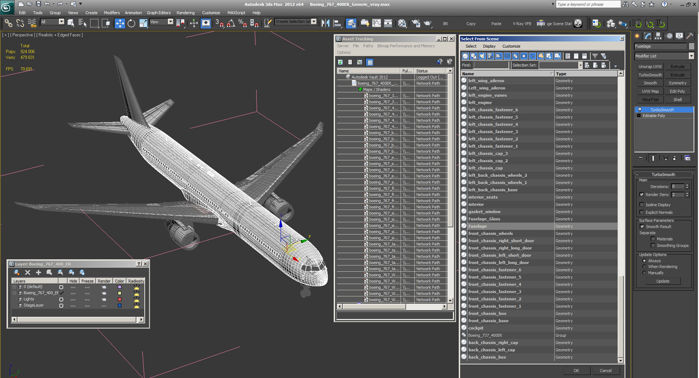Select the Always update option
699x378 pixels.
(644, 261)
